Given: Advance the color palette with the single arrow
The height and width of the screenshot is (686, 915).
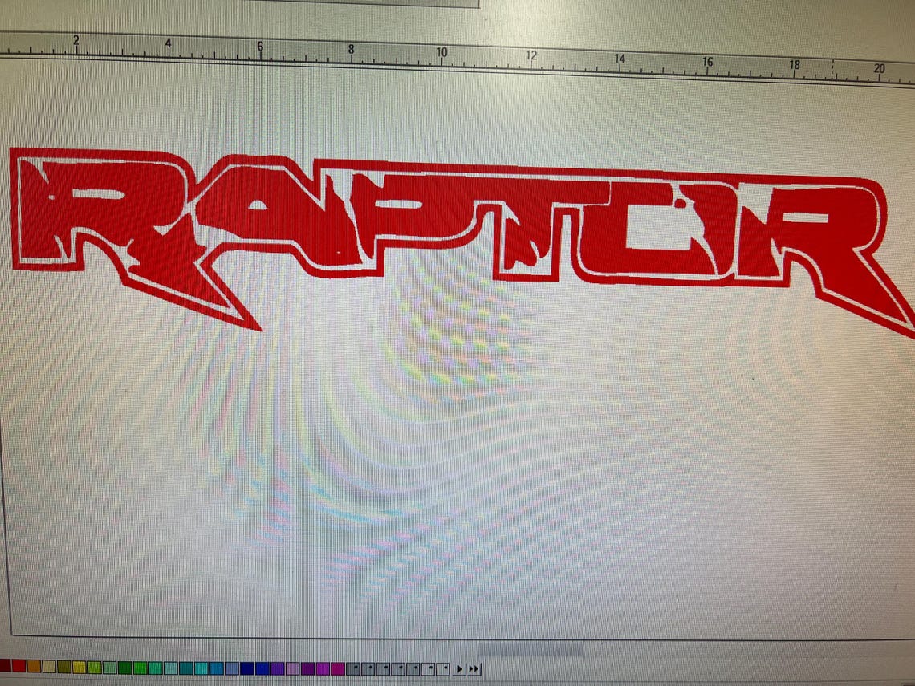Looking at the screenshot, I should 459,668.
